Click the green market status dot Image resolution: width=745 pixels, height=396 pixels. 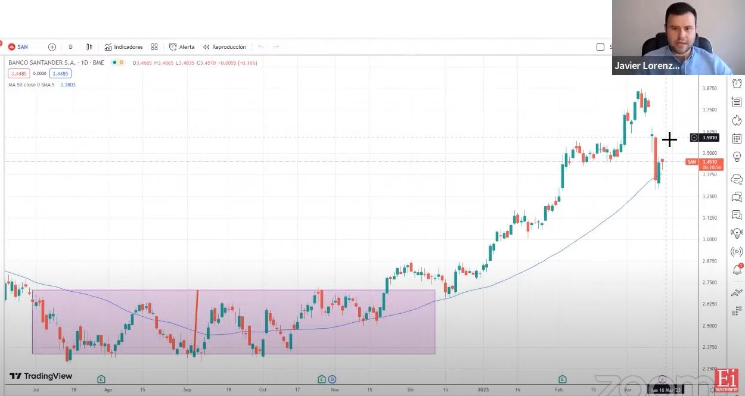(114, 63)
